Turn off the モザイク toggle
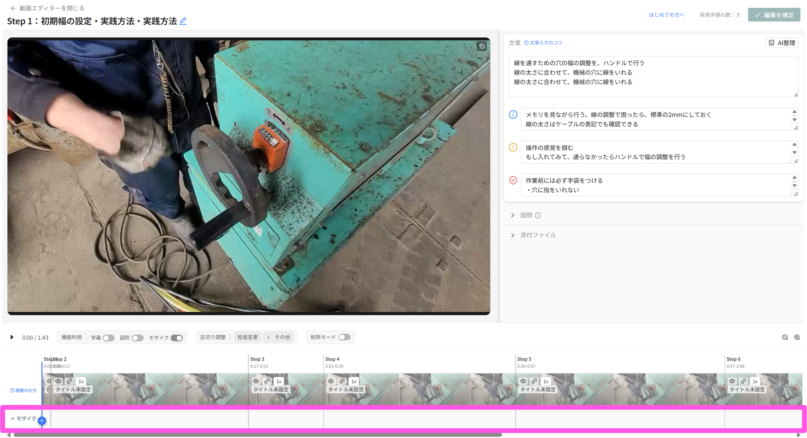The width and height of the screenshot is (807, 438). pyautogui.click(x=176, y=338)
